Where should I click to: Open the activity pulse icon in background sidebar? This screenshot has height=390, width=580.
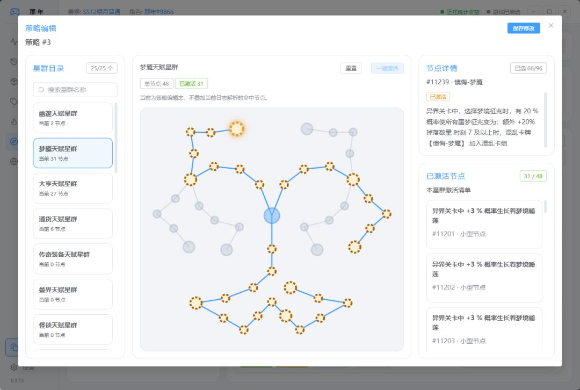[x=13, y=41]
